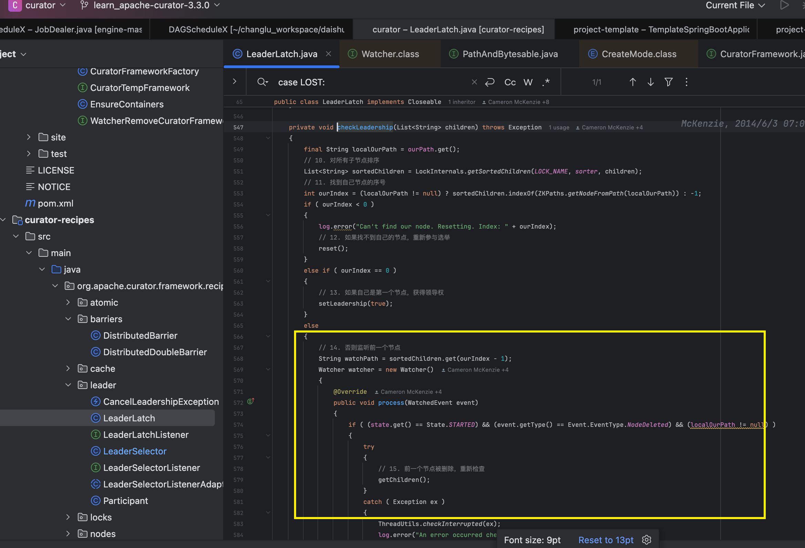The image size is (805, 548).
Task: Open the Current File run configuration dropdown
Action: [735, 6]
